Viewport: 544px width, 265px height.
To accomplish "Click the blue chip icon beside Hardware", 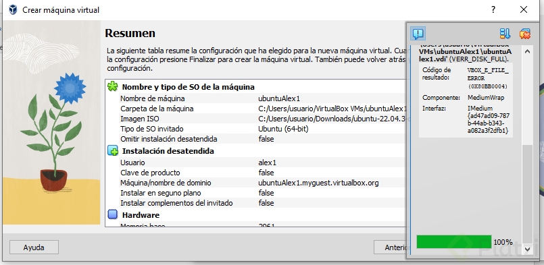I will point(113,215).
